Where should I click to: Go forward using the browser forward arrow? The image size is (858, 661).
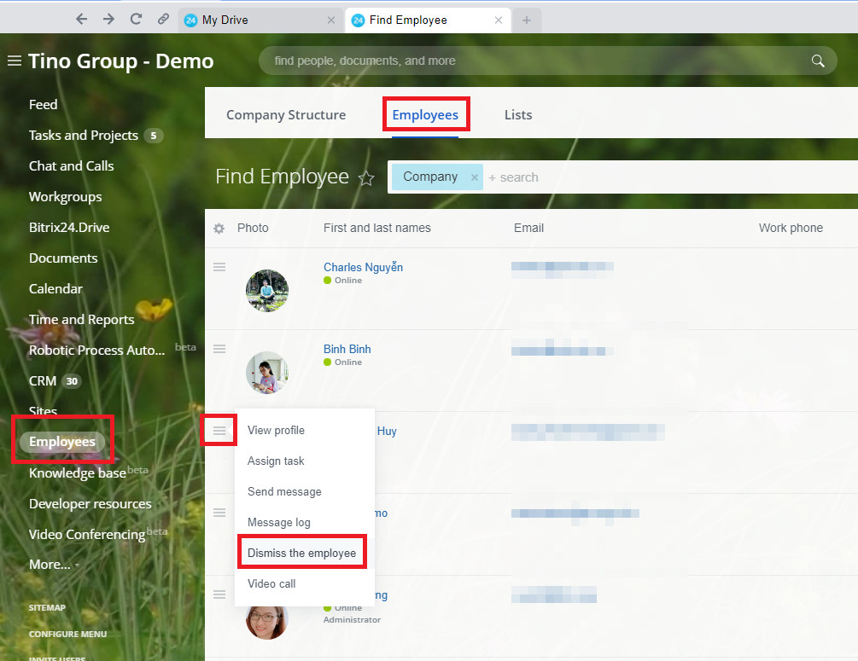point(109,19)
